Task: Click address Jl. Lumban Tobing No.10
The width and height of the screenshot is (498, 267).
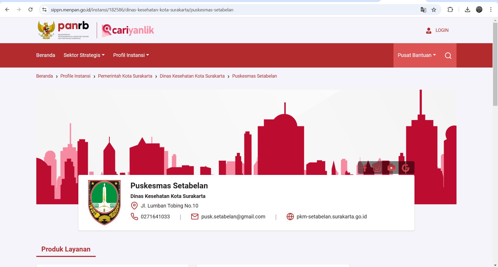Action: click(169, 206)
